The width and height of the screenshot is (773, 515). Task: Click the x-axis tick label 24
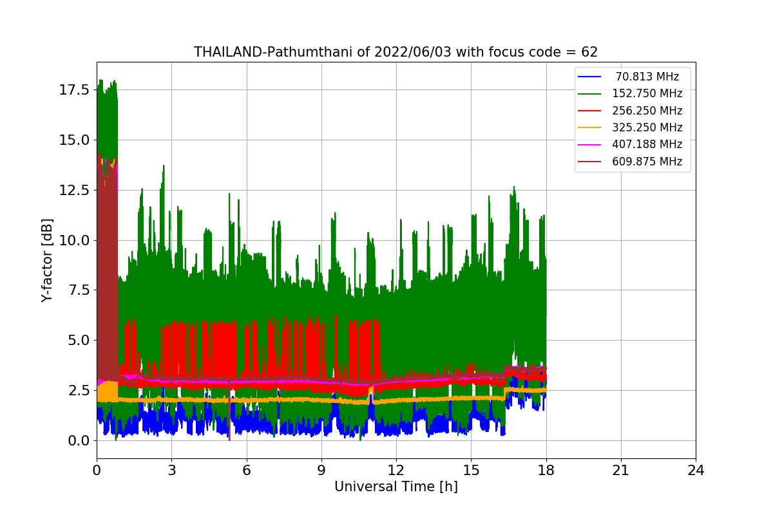click(x=696, y=471)
